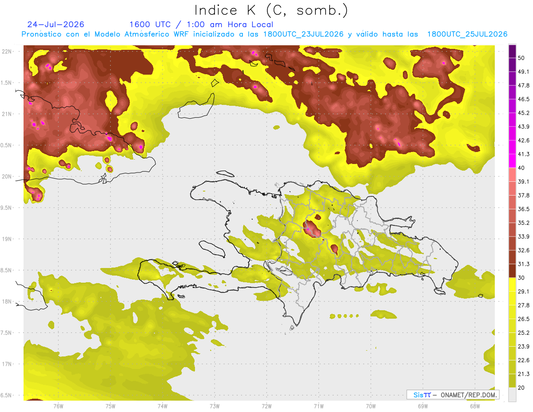Select the '69W' longitude axis label

point(423,406)
